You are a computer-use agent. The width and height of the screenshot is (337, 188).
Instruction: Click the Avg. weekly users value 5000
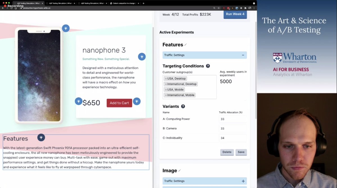pyautogui.click(x=226, y=82)
